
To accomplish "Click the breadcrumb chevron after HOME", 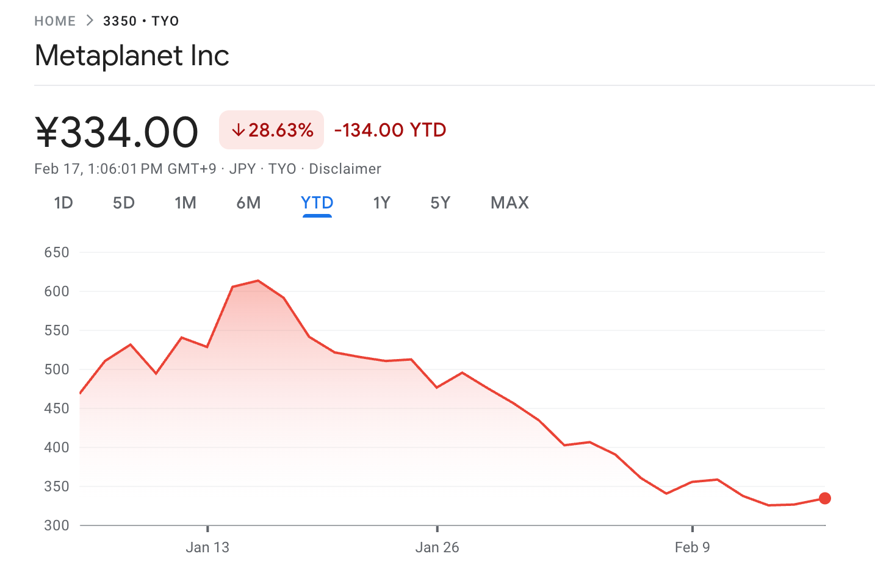I will coord(88,20).
